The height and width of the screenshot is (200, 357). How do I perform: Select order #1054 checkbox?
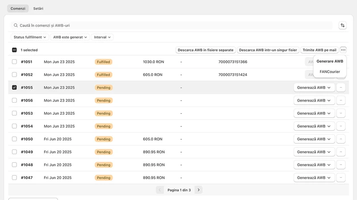(14, 126)
